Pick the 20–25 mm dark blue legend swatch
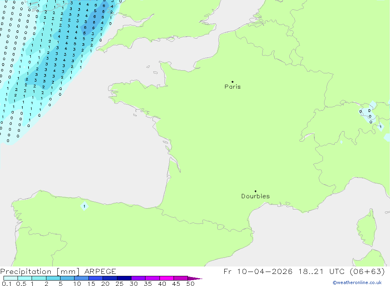 pyautogui.click(x=110, y=278)
